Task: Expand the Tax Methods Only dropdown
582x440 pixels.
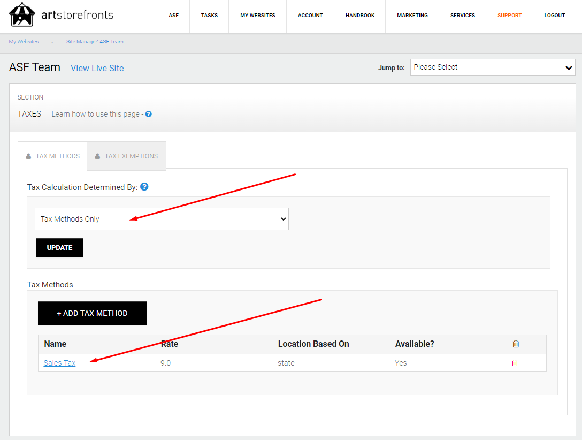Action: [162, 219]
